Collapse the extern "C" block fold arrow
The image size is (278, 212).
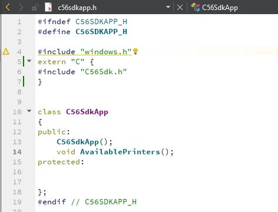pyautogui.click(x=29, y=61)
